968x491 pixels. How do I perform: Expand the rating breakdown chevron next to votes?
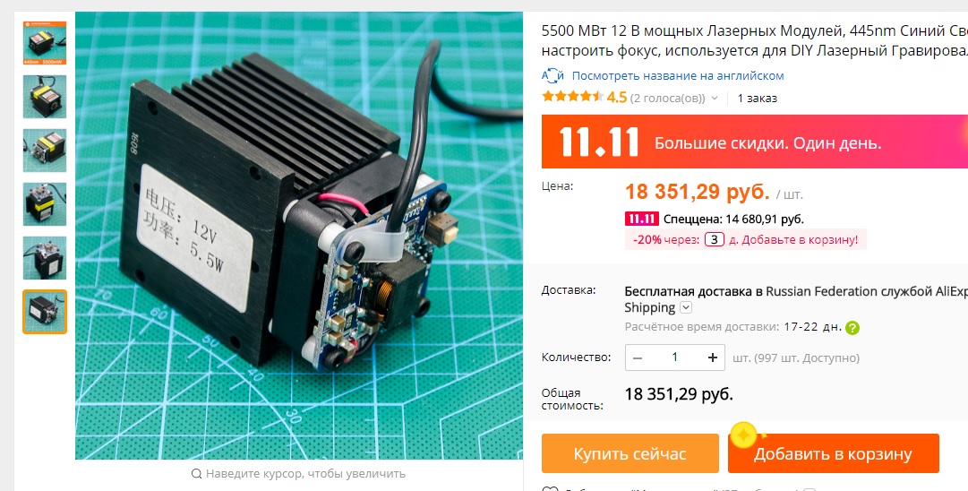click(x=715, y=99)
